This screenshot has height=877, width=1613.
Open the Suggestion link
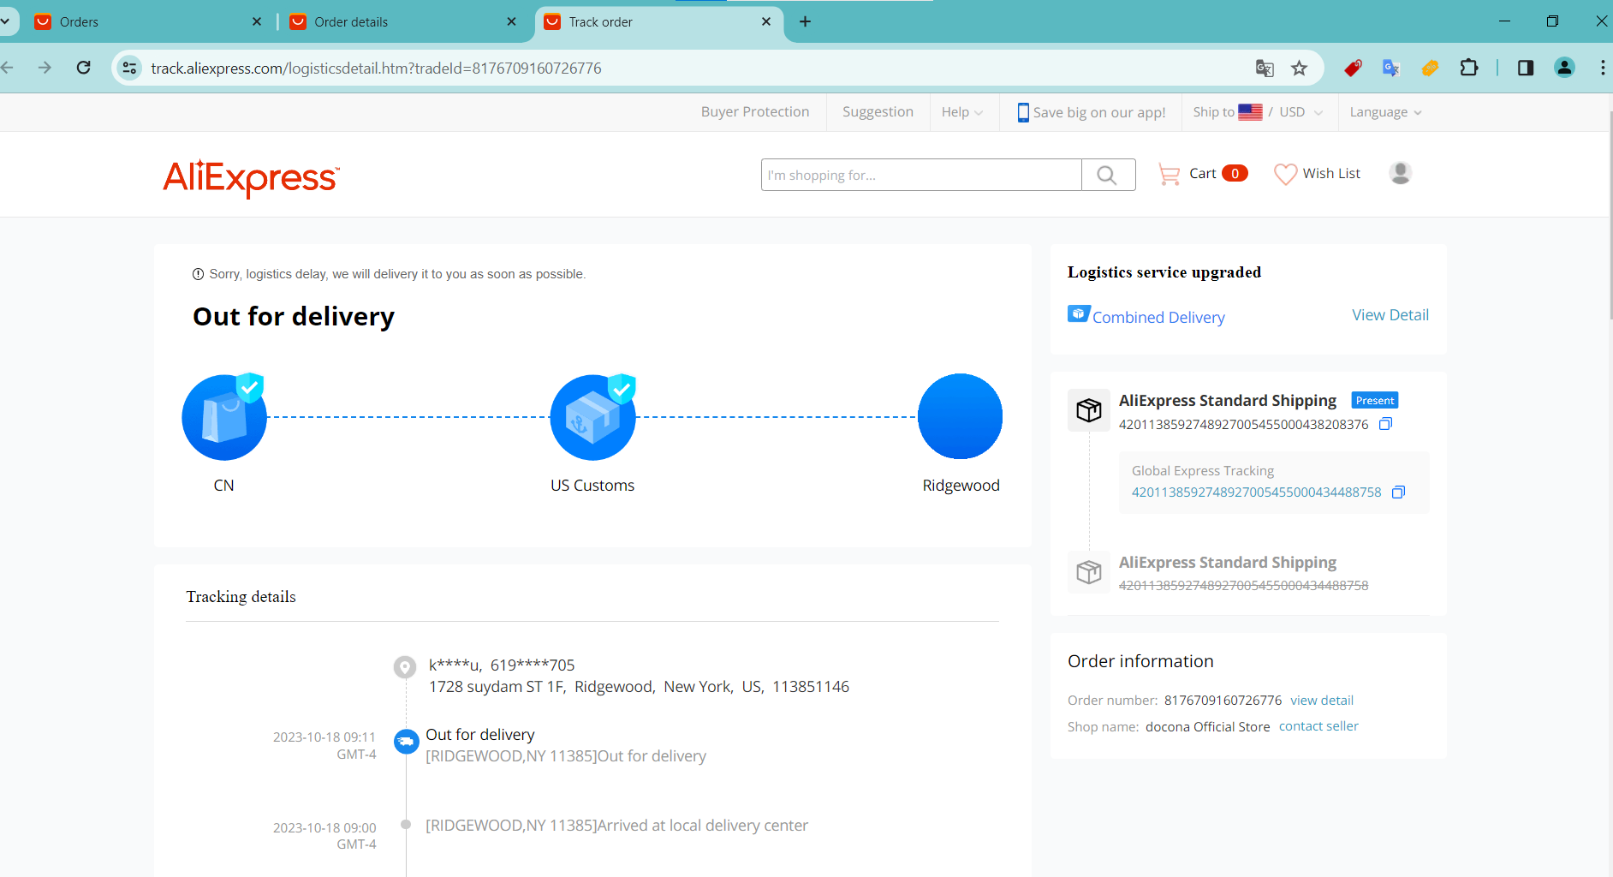tap(878, 112)
